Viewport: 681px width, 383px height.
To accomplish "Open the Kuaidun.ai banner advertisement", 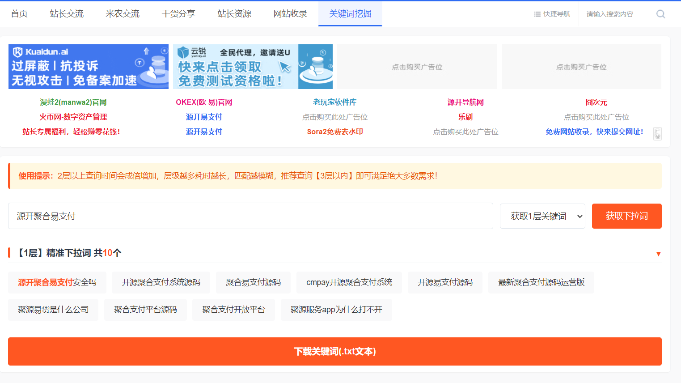I will 89,67.
